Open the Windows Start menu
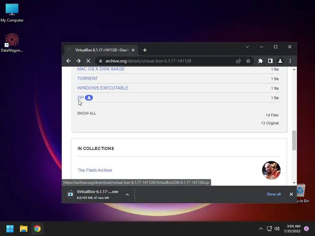Screen dimensions: 315x236 (10, 229)
